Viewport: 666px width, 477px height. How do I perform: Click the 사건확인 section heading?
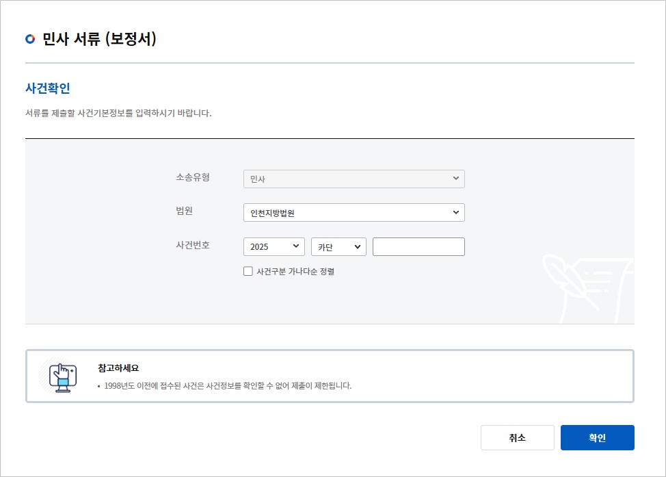pos(48,88)
